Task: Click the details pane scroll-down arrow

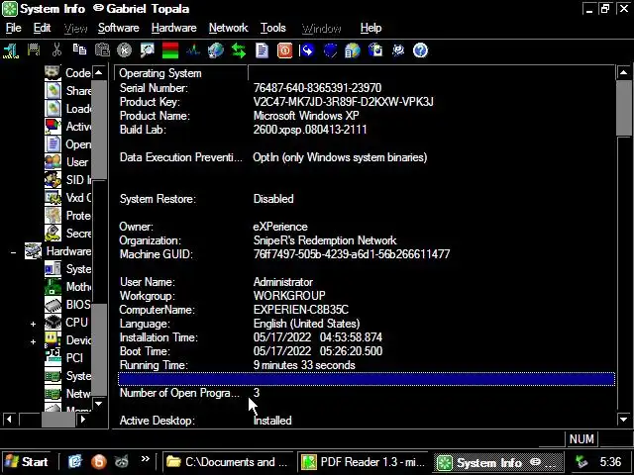Action: 623,420
